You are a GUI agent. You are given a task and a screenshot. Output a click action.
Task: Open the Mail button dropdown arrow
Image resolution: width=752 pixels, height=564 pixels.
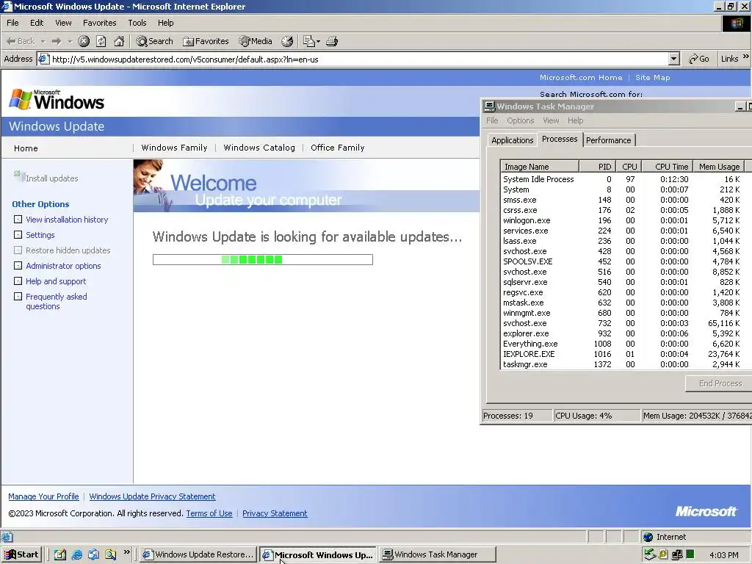point(318,41)
